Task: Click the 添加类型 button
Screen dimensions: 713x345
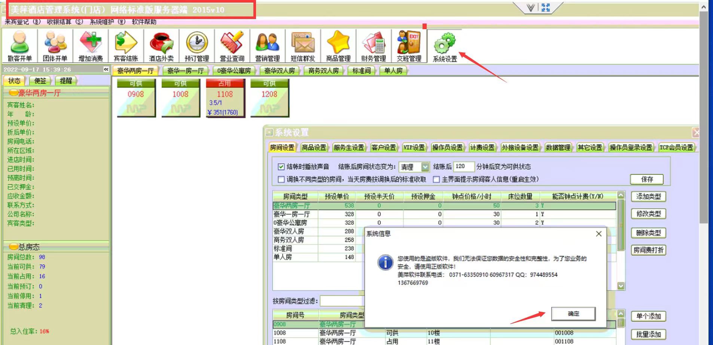Action: point(648,197)
